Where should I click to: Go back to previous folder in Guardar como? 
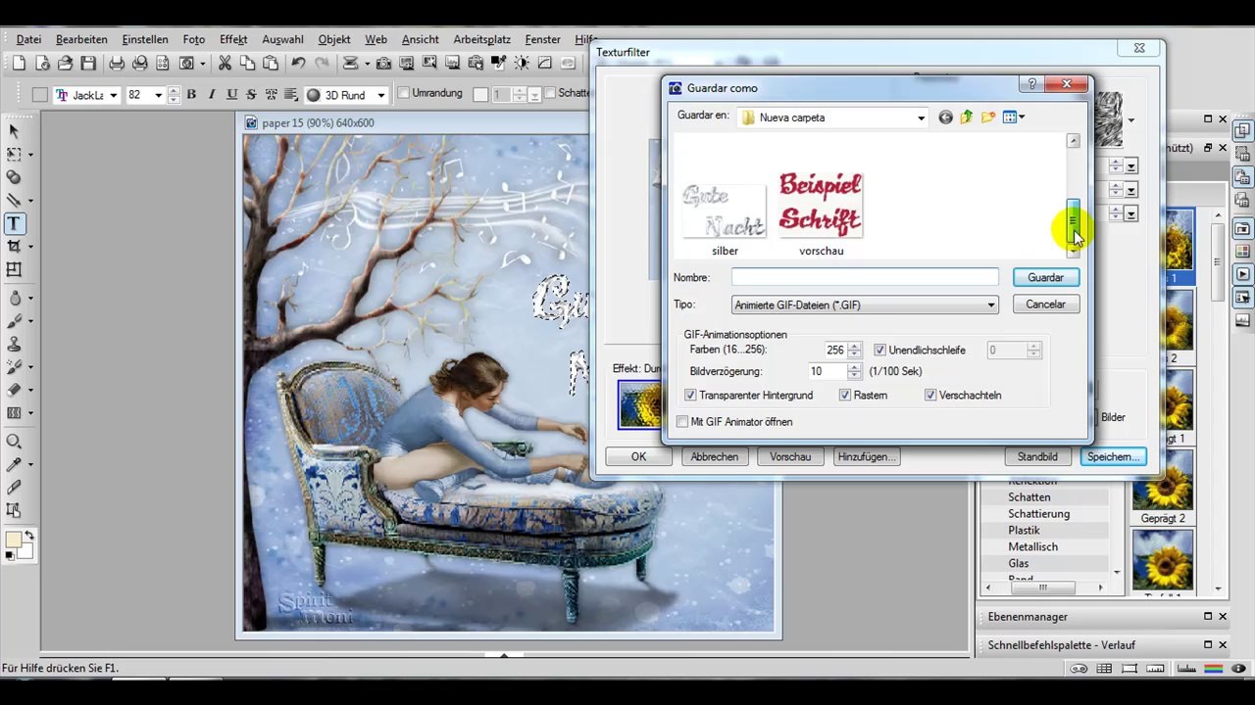tap(945, 117)
